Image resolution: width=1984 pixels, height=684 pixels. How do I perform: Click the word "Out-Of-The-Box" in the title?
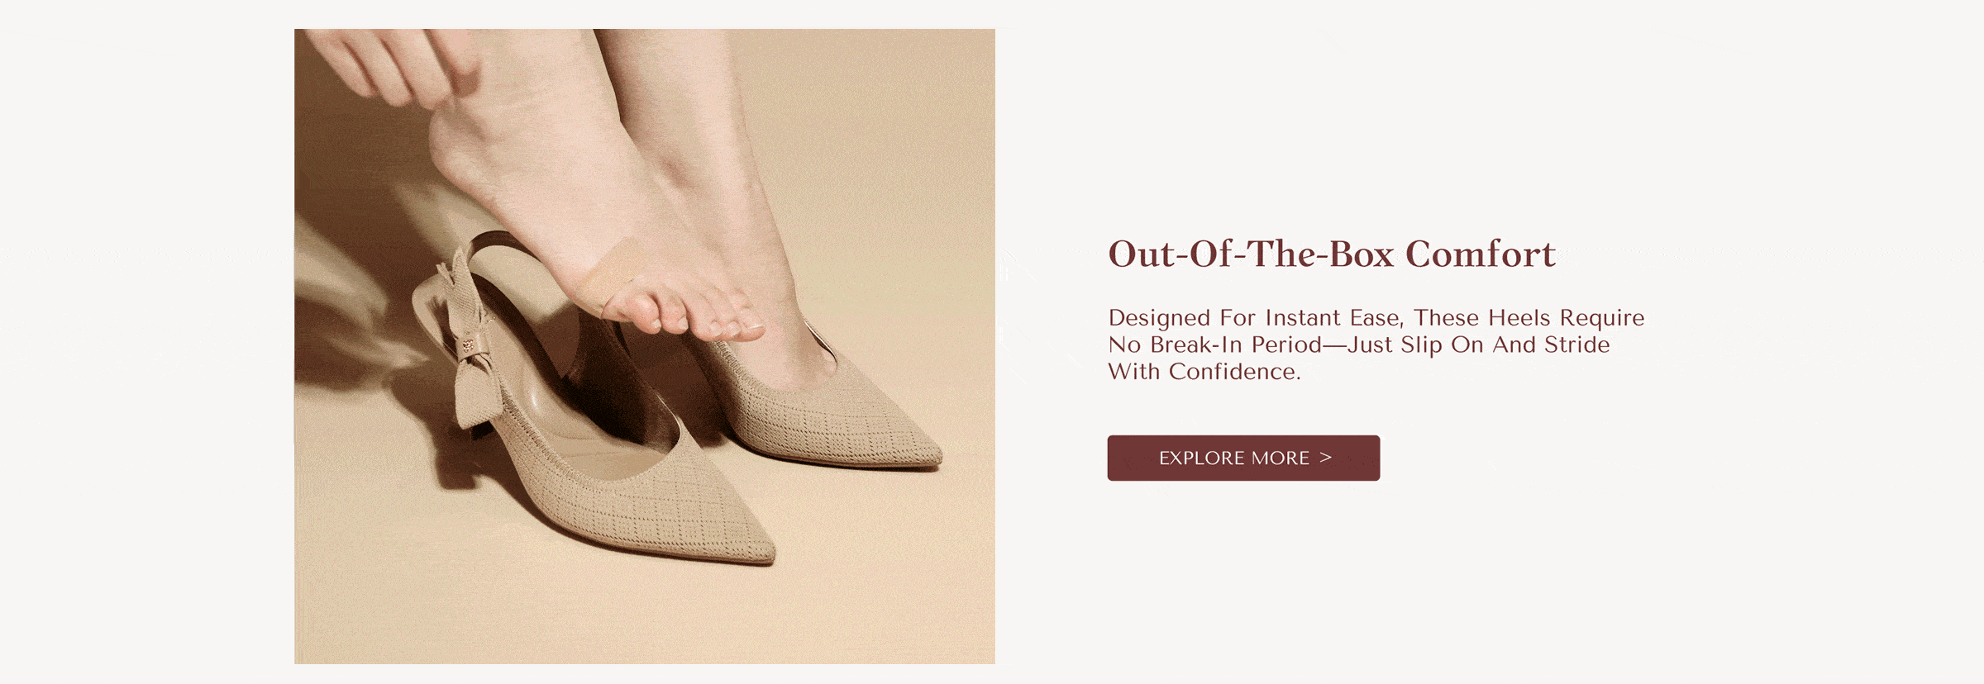[x=1252, y=254]
